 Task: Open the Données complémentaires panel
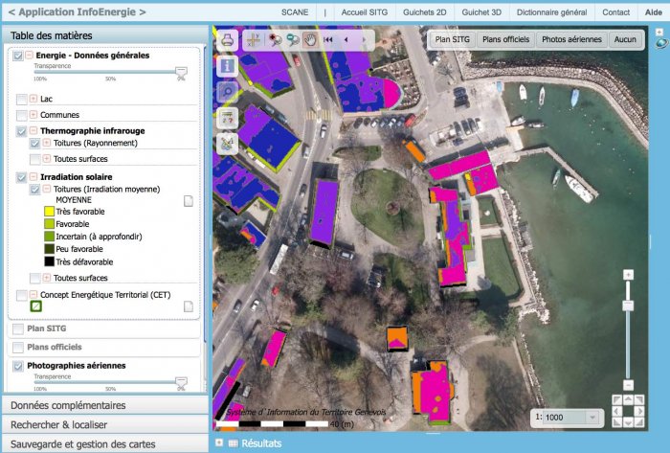tap(104, 405)
